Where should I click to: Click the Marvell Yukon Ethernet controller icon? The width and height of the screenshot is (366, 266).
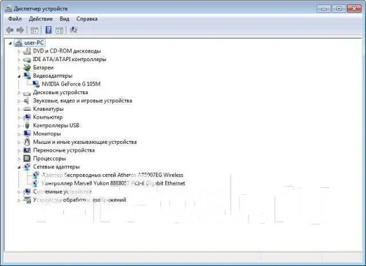point(36,183)
